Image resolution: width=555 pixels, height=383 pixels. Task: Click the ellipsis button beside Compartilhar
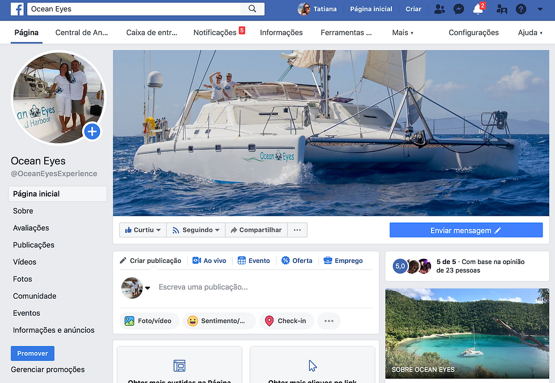297,230
